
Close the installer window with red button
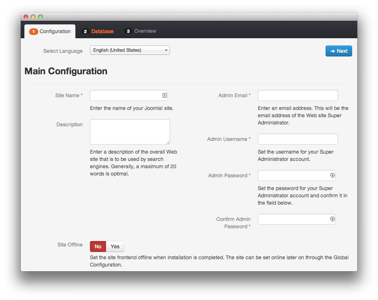tap(26, 17)
